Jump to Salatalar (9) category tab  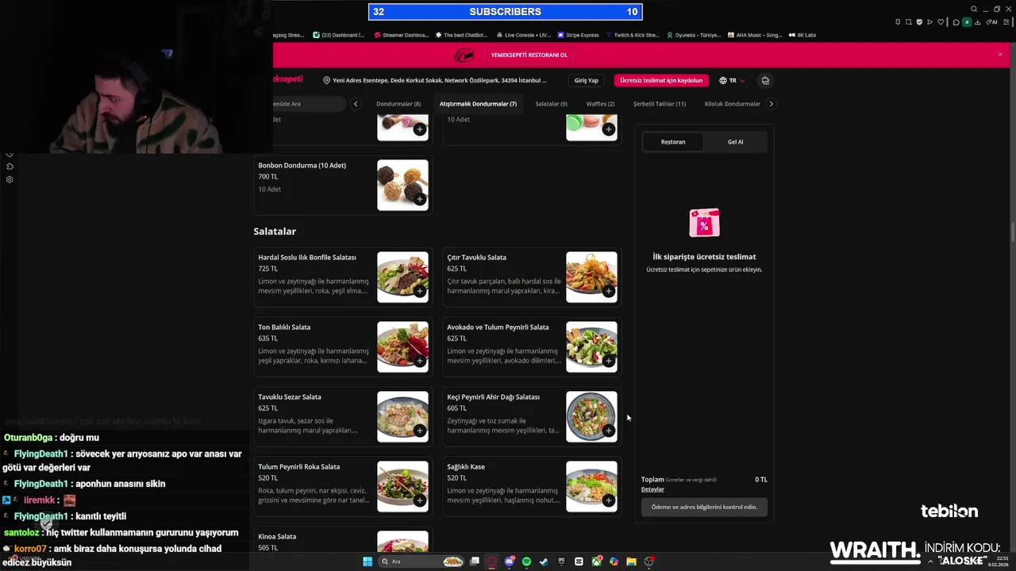pos(551,104)
